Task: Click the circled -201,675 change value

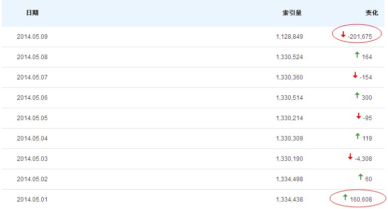Action: pyautogui.click(x=360, y=37)
